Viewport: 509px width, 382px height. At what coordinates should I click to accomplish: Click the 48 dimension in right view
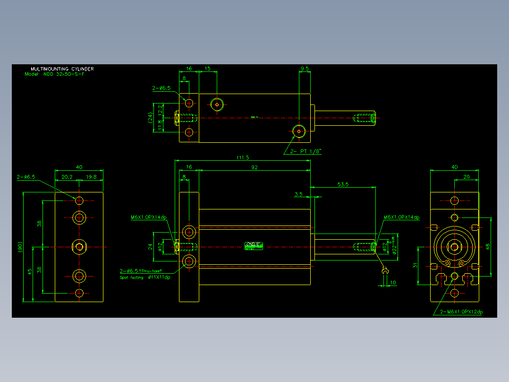point(488,247)
